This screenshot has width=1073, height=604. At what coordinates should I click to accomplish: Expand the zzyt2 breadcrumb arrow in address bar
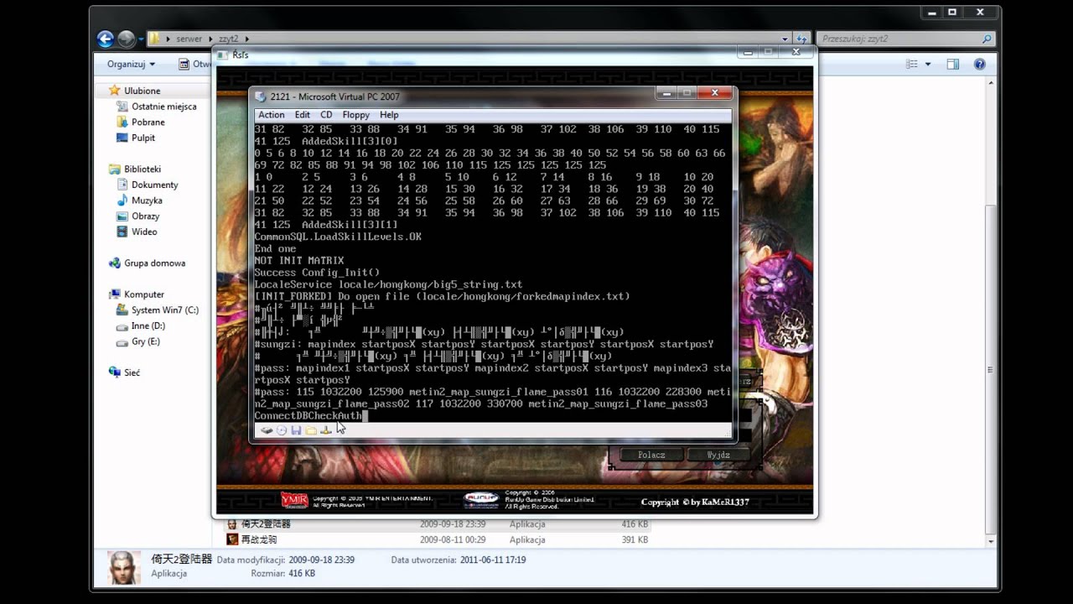click(247, 39)
